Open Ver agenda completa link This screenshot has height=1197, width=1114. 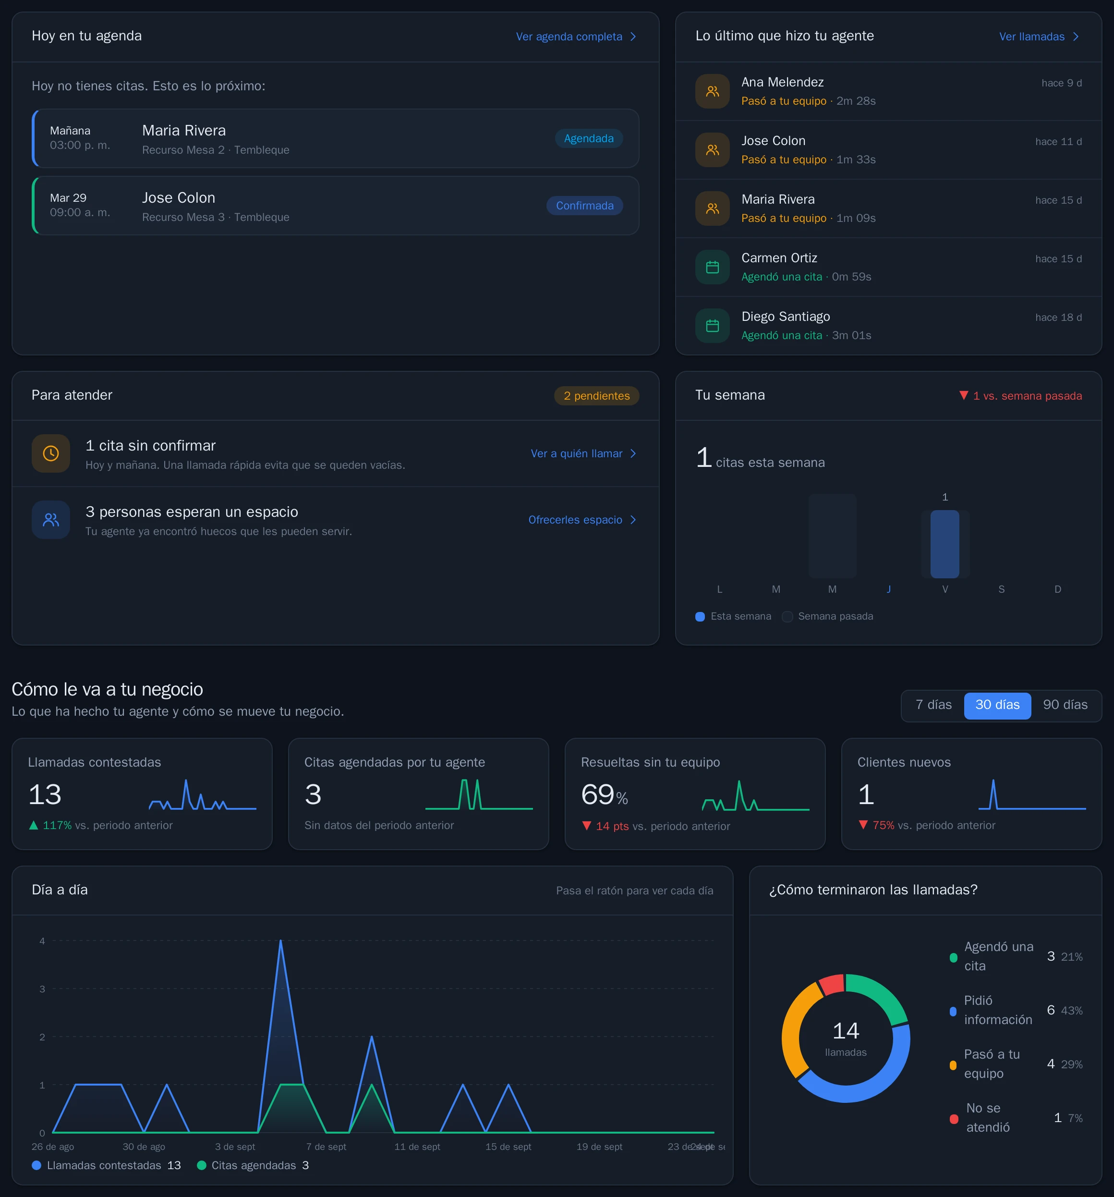(x=576, y=37)
